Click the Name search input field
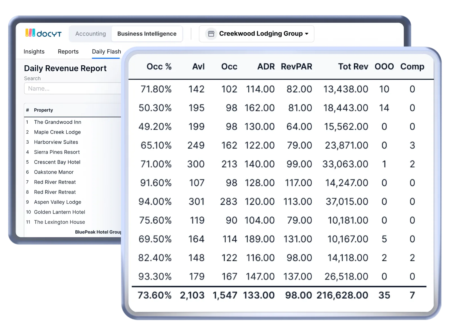 73,88
